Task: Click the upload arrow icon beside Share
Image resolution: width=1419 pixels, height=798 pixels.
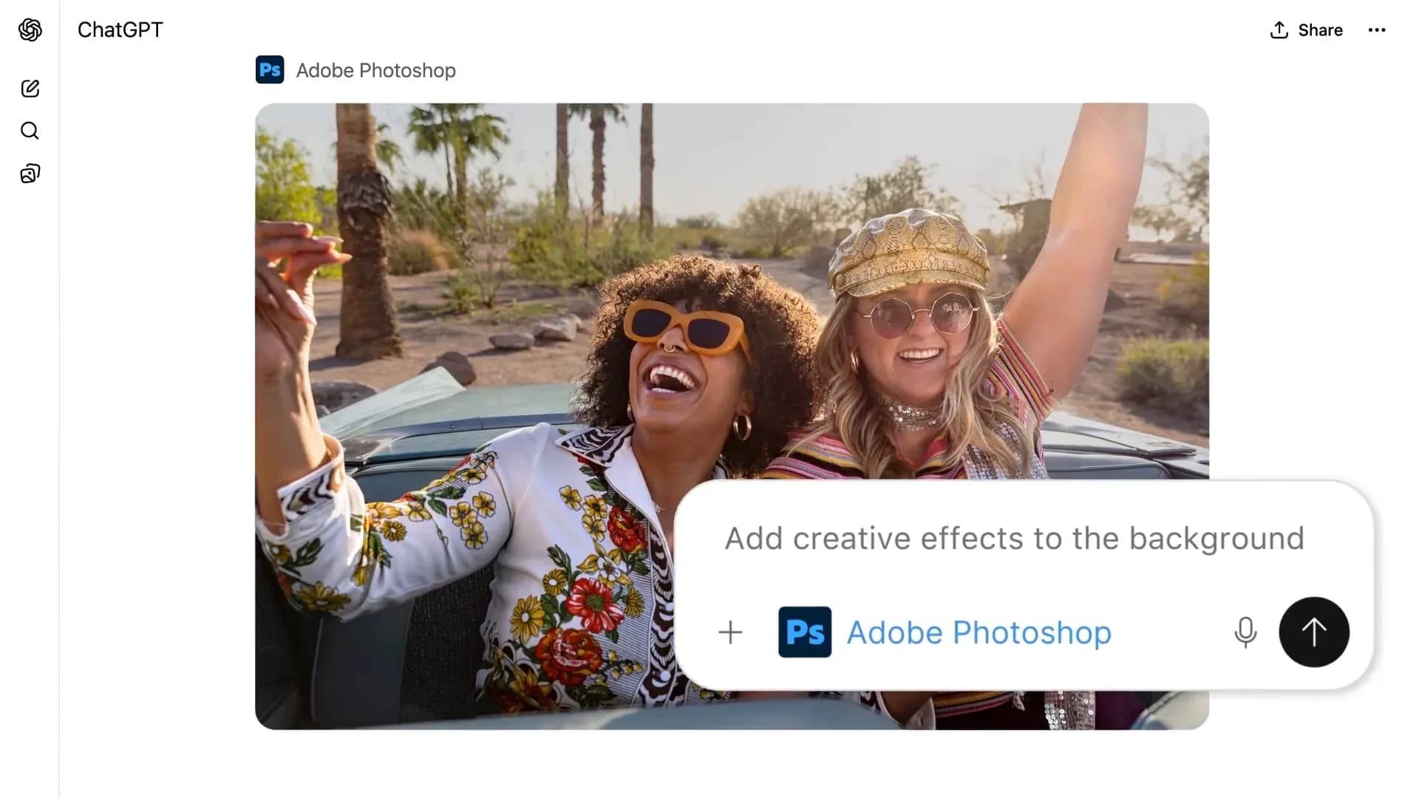Action: coord(1278,30)
